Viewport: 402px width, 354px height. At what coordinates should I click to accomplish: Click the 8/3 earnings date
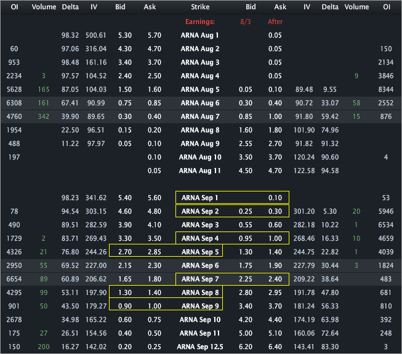[x=246, y=22]
